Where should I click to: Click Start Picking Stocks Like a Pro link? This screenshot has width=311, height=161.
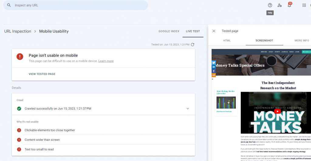coord(226,92)
